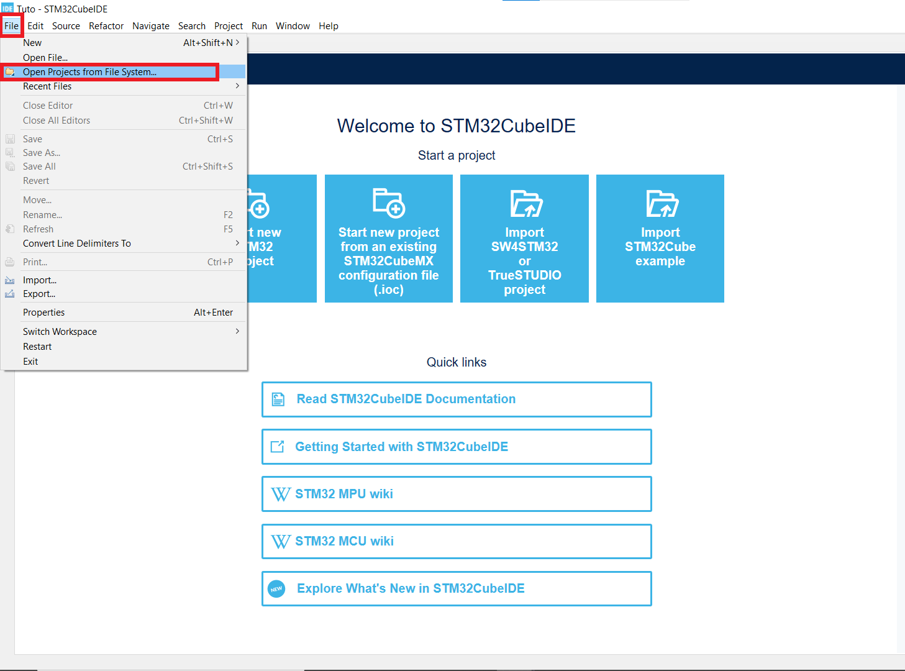Click import folder icon on STM32Cube example tile
This screenshot has width=905, height=671.
coord(662,204)
